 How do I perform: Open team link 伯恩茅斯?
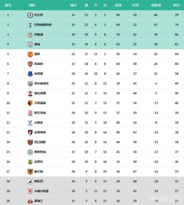40,132
